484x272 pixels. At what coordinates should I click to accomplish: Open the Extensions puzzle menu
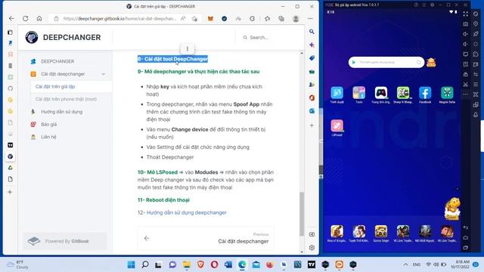(x=252, y=18)
